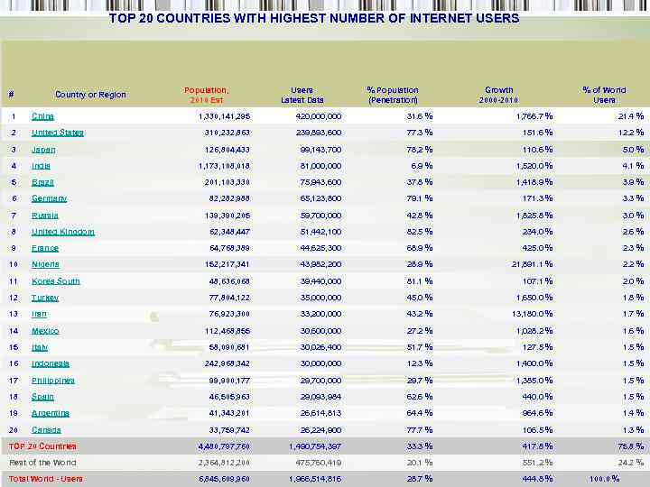Click the 'Rest of the World' row label
The width and height of the screenshot is (650, 487).
pyautogui.click(x=42, y=463)
